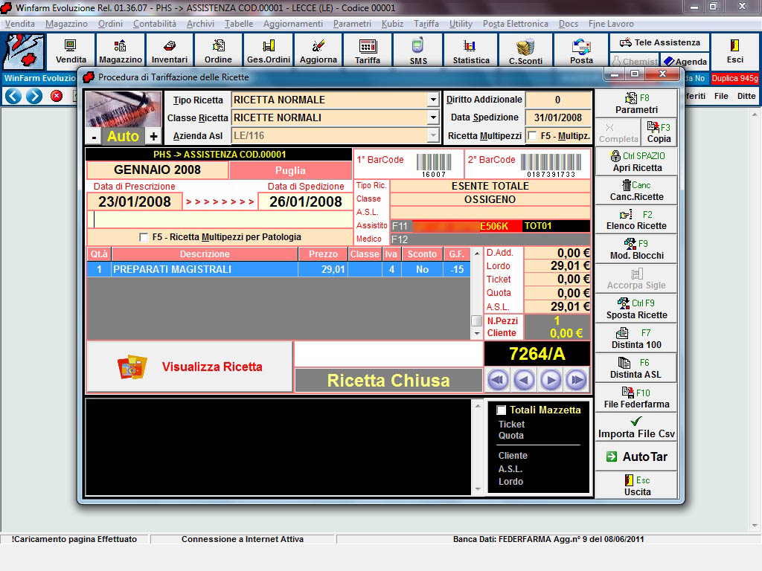Click Canc.Ricette trash button
Screen dimensions: 762x571
click(x=637, y=191)
